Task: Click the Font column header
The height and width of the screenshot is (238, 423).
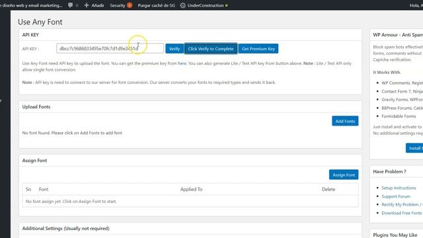Action: coord(44,189)
